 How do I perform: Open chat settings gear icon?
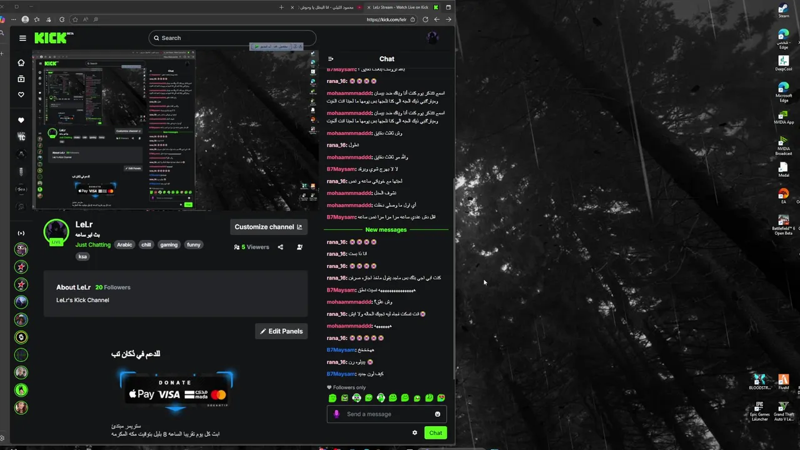414,432
